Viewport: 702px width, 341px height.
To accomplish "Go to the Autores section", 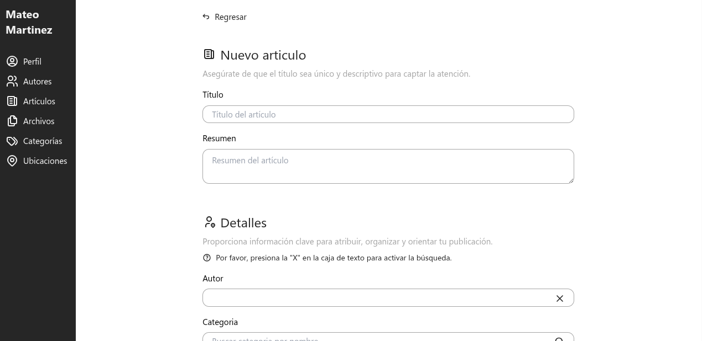I will (x=37, y=82).
